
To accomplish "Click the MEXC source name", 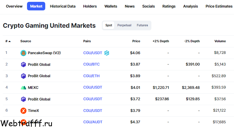I will click(33, 87).
